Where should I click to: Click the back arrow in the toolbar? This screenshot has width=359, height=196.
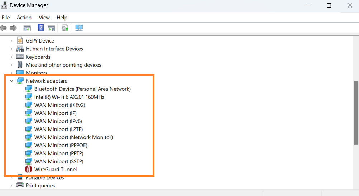4,28
